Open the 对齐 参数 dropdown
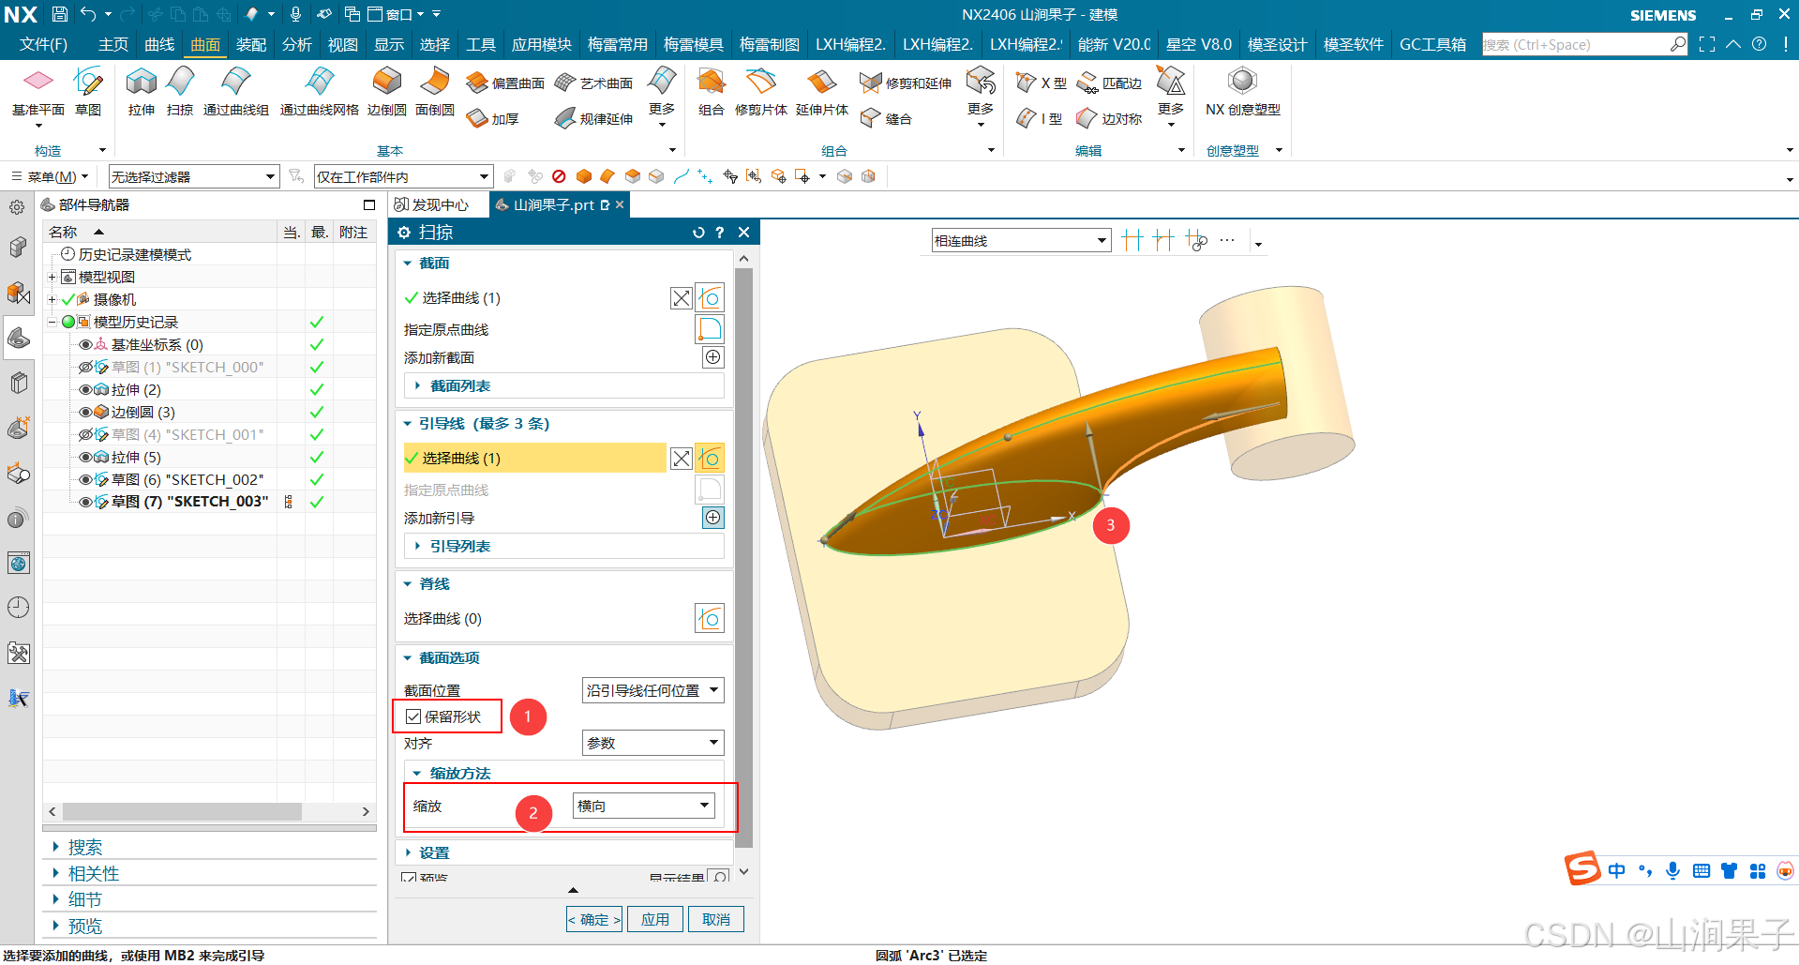The width and height of the screenshot is (1799, 965). point(653,743)
